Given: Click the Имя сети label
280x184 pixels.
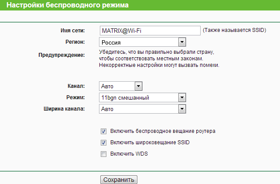Looking at the screenshot, I should click(73, 31).
